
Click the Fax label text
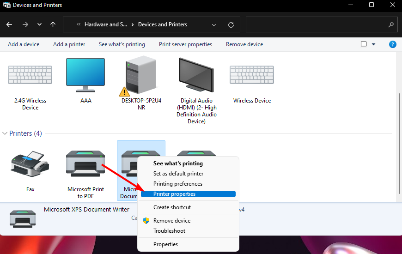(30, 189)
